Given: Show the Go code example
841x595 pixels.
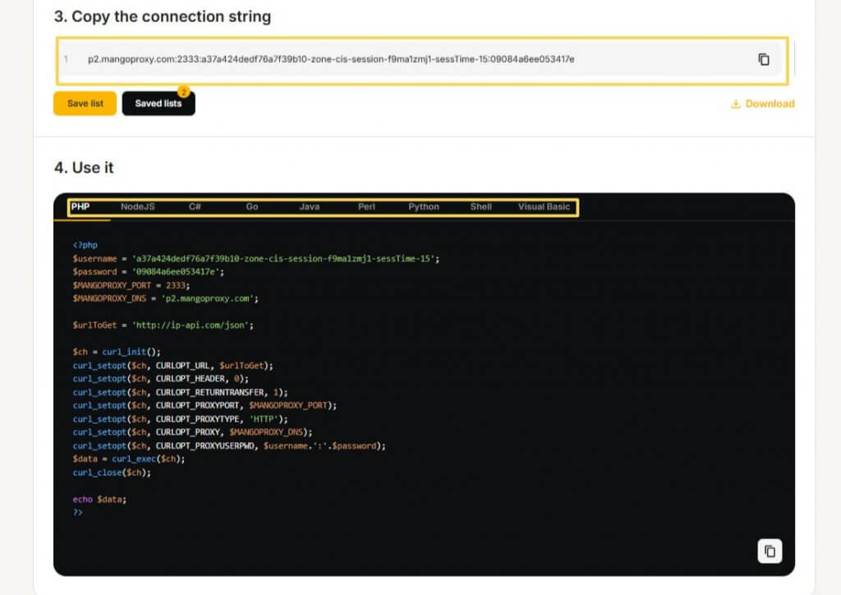Looking at the screenshot, I should click(x=252, y=207).
